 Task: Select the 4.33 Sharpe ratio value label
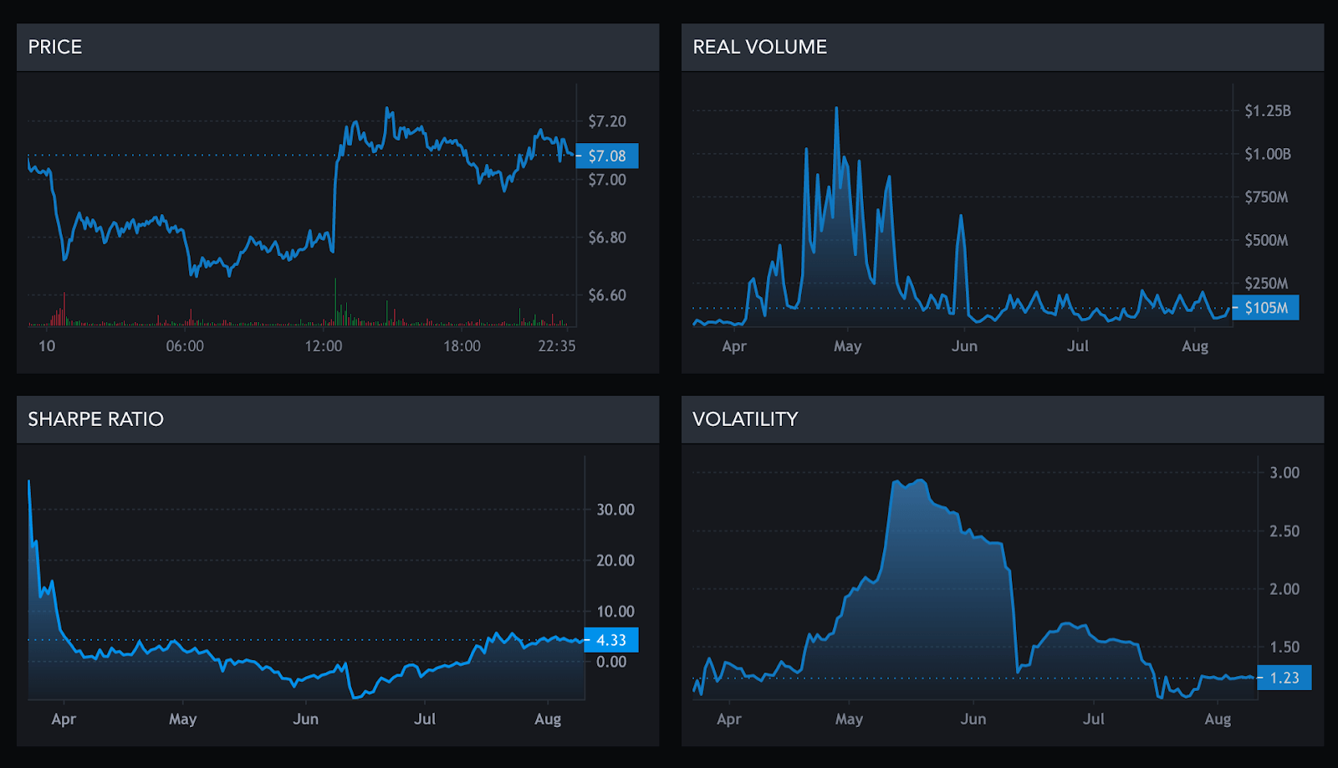tap(611, 640)
